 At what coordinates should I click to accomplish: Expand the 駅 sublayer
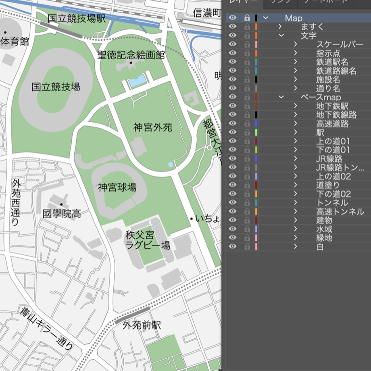(296, 132)
